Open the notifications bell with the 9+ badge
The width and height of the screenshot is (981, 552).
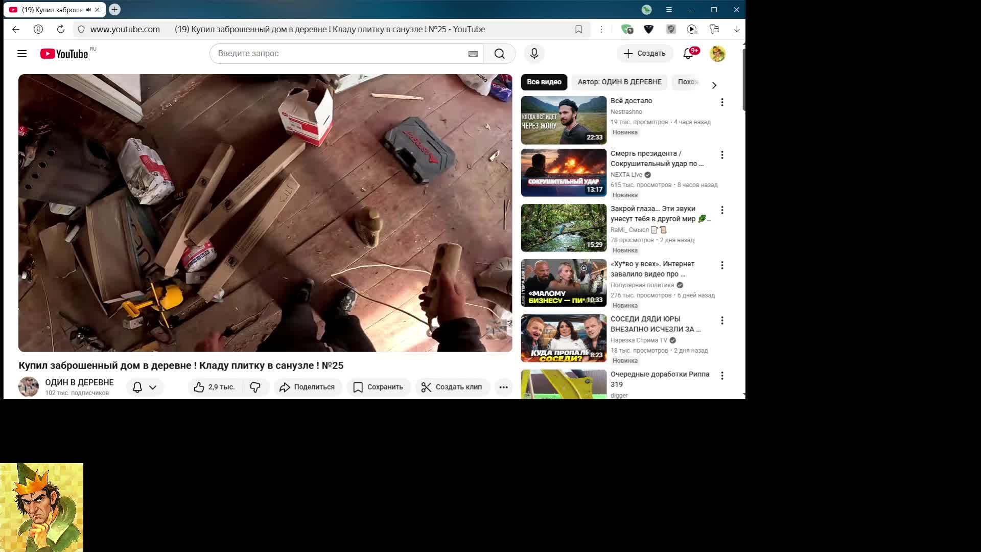click(x=688, y=54)
